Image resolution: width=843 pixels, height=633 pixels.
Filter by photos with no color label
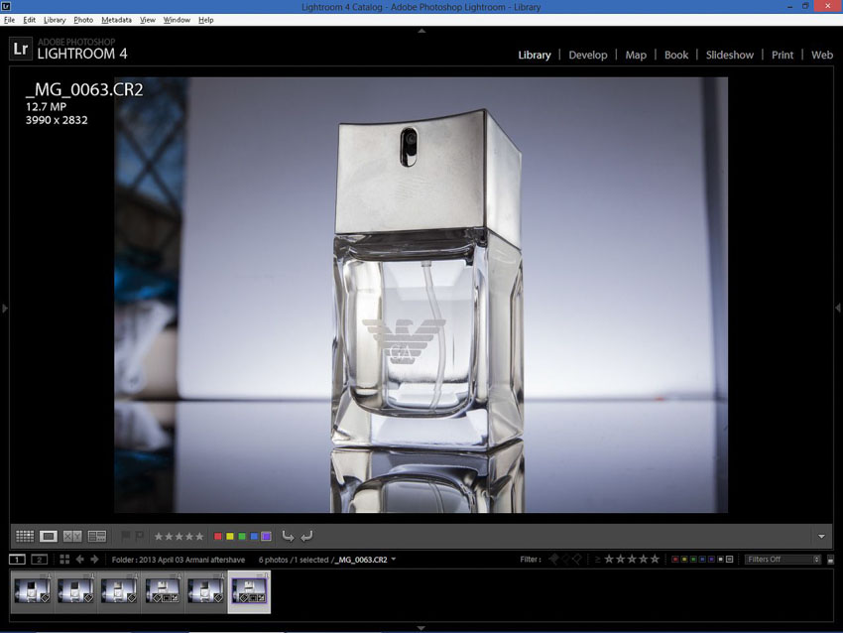tap(730, 560)
